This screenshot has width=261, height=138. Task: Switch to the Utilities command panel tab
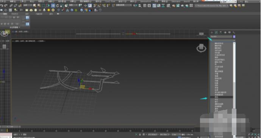point(234,33)
